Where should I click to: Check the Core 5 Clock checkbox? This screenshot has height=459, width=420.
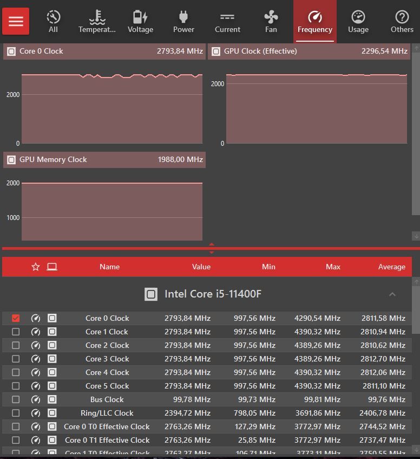[x=16, y=386]
